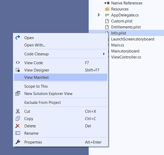Image resolution: width=164 pixels, height=155 pixels.
Task: Select View Manifest menu entry
Action: (x=61, y=77)
